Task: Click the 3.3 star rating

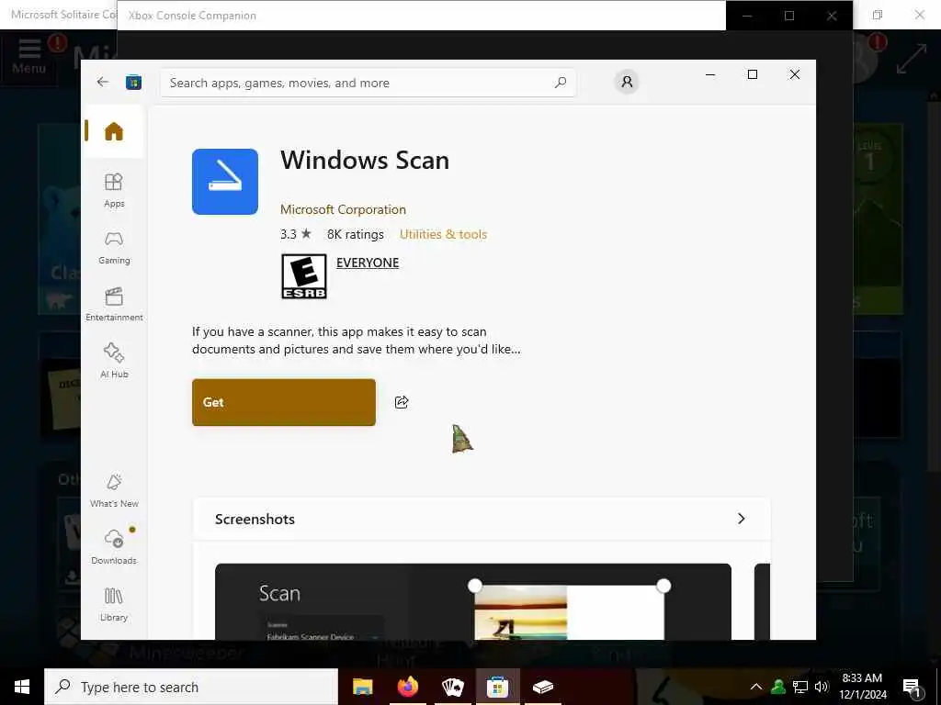Action: tap(296, 234)
